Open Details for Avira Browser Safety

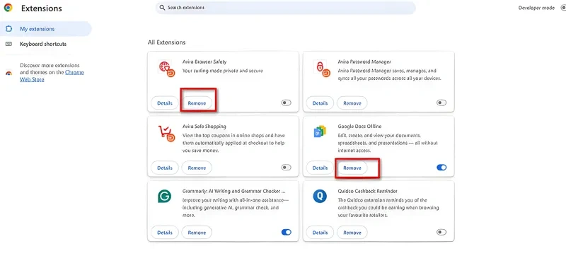coord(165,103)
